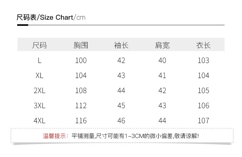Click the 2XL size row label

[40, 91]
